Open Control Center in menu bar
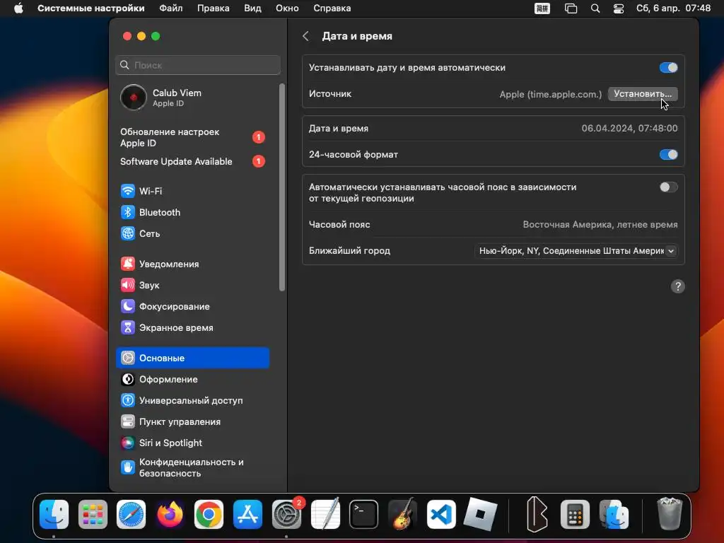Viewport: 724px width, 543px height. click(x=618, y=8)
